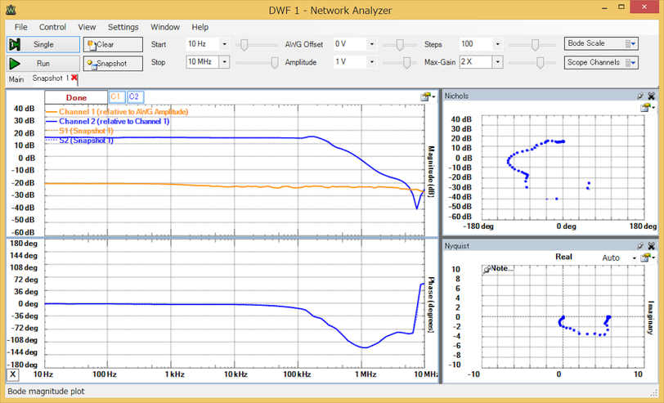Open the File menu

click(x=20, y=27)
